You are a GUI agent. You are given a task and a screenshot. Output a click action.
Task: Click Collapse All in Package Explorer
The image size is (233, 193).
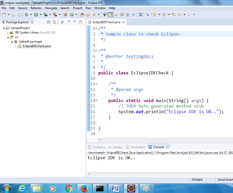49,22
